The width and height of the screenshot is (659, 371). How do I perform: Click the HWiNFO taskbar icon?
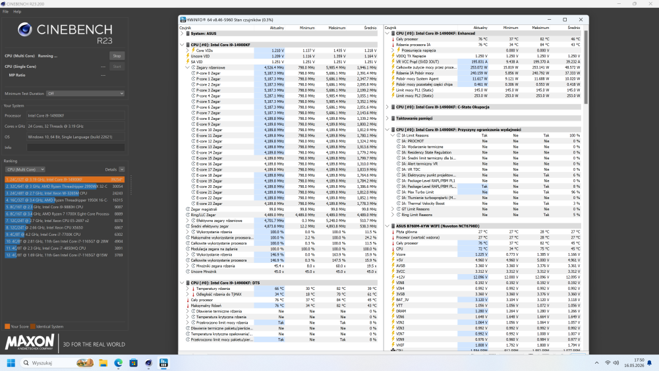[163, 362]
